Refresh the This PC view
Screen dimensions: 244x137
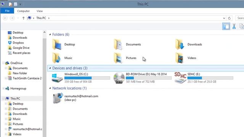pos(229,18)
